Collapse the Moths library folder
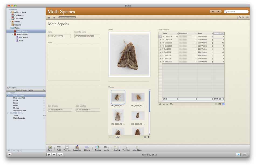The width and height of the screenshot is (256, 166). (x=11, y=28)
